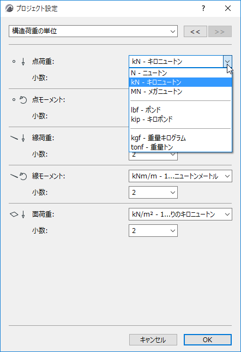Image resolution: width=241 pixels, height=352 pixels.
Task: Click the help question mark button
Action: (203, 9)
